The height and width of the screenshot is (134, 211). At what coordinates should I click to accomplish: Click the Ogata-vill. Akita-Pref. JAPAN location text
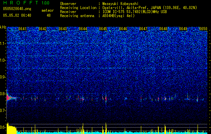point(150,8)
